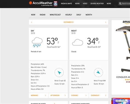The image size is (130, 104).
Task: Click the FOX 5 partner logo
Action: pos(55,4)
